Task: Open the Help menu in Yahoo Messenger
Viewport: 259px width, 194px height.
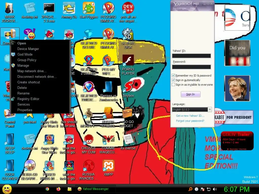Action: click(193, 8)
